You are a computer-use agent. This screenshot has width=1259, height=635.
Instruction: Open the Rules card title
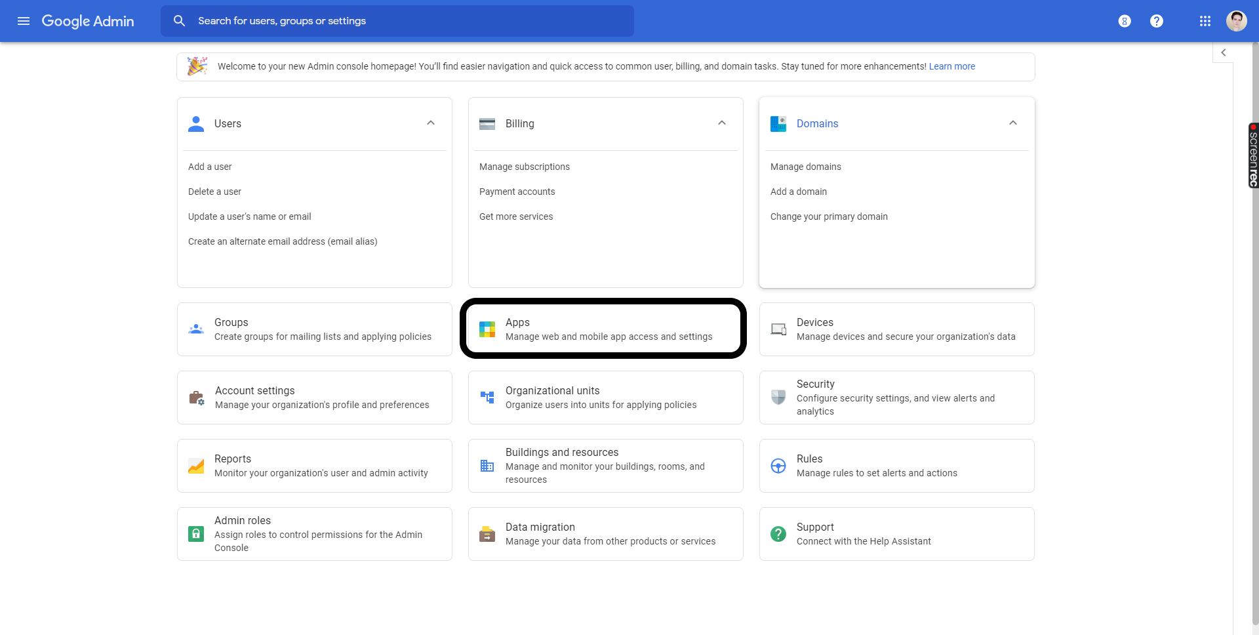[809, 459]
